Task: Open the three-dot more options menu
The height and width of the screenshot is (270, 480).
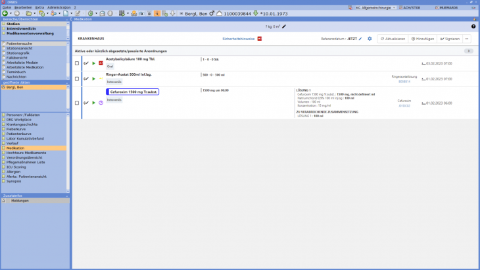Action: pos(468,39)
